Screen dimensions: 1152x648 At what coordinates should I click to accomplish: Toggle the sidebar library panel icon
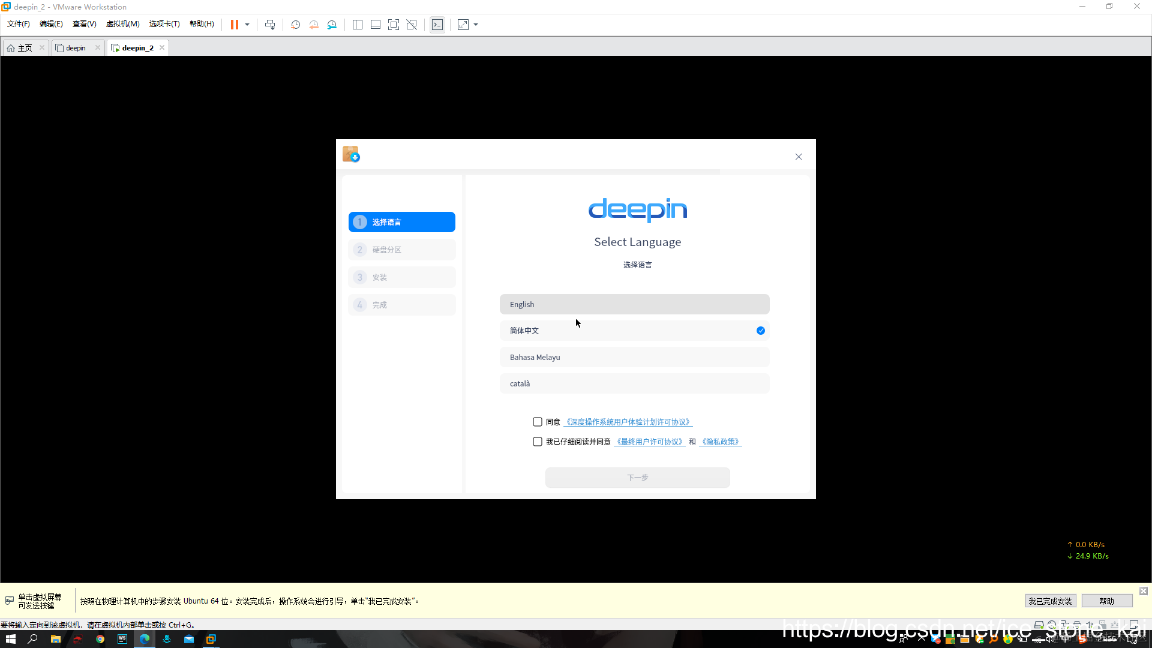358,25
